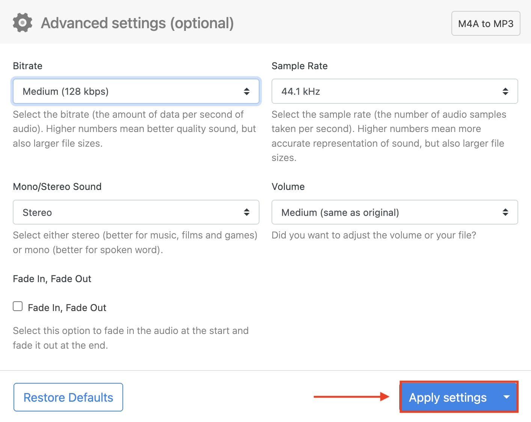Click the Sample Rate selector's double-arrow icon
Image resolution: width=531 pixels, height=422 pixels.
(505, 91)
